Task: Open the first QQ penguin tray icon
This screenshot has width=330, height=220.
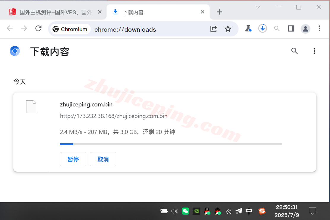Action: 207,211
